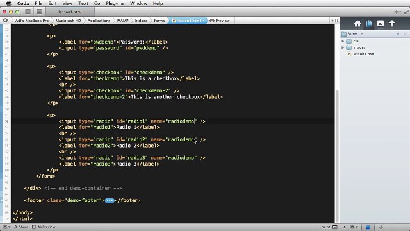The image size is (410, 231).
Task: Open the Window menu
Action: [138, 3]
